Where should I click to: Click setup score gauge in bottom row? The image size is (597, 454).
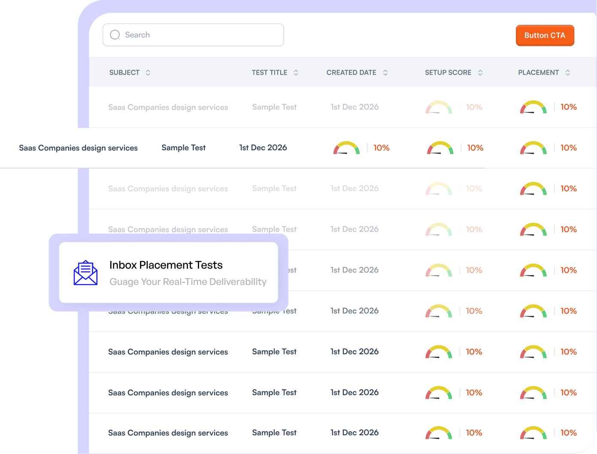tap(439, 433)
